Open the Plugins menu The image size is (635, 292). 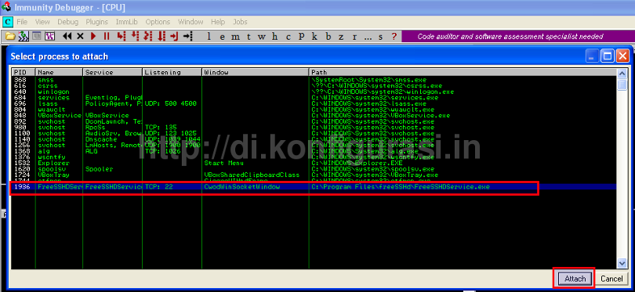(96, 22)
